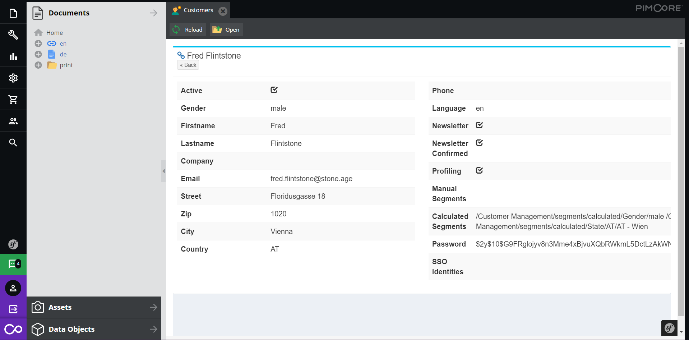Toggle the Active checkbox
The image size is (689, 340).
[274, 90]
